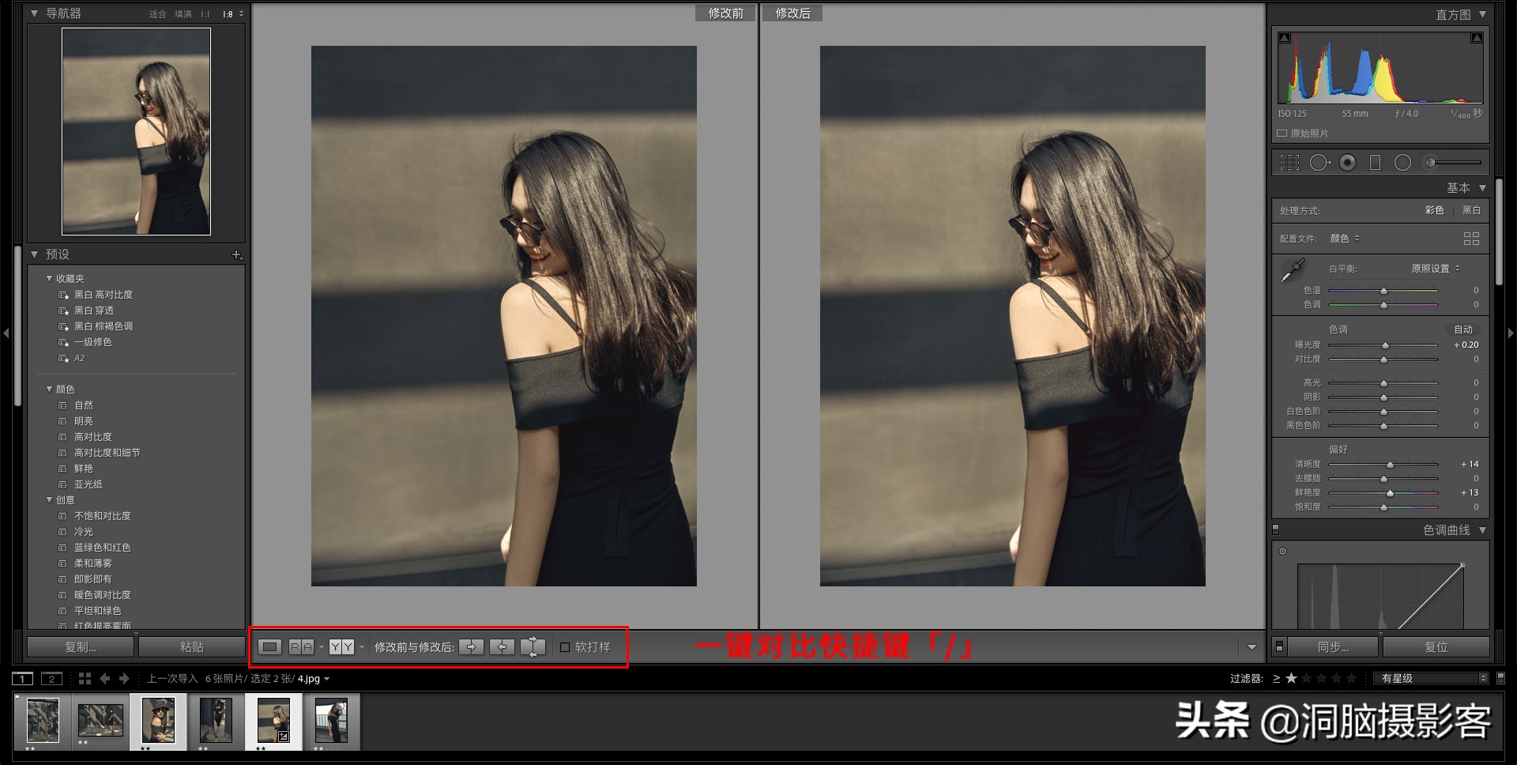The height and width of the screenshot is (765, 1517).
Task: Click the 粘贴 button
Action: 192,647
